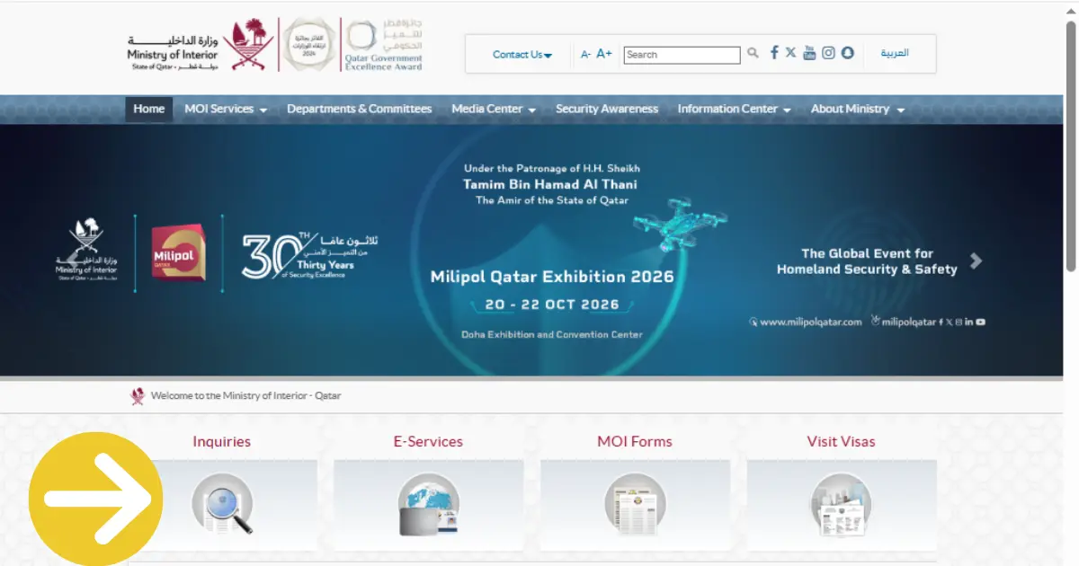Open the Instagram icon in header
Screen dimensions: 1079x566
point(828,53)
